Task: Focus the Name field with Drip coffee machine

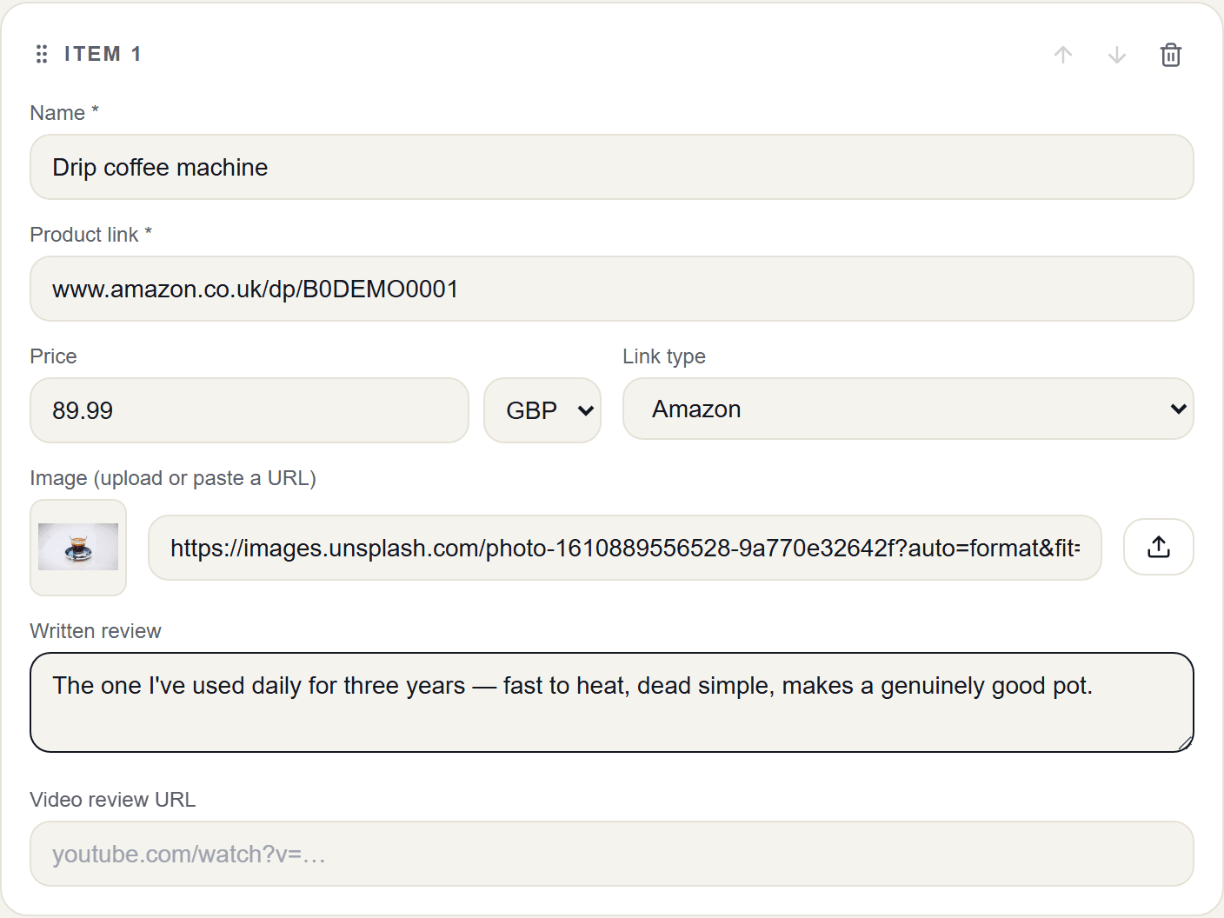Action: click(612, 167)
